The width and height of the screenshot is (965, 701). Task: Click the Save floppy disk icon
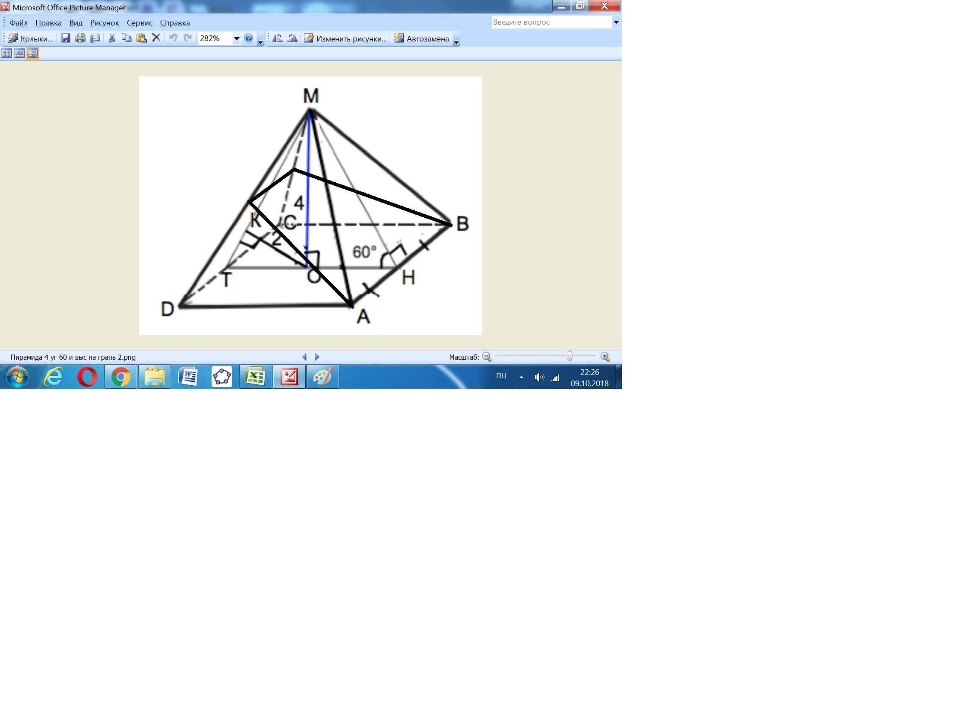tap(65, 38)
